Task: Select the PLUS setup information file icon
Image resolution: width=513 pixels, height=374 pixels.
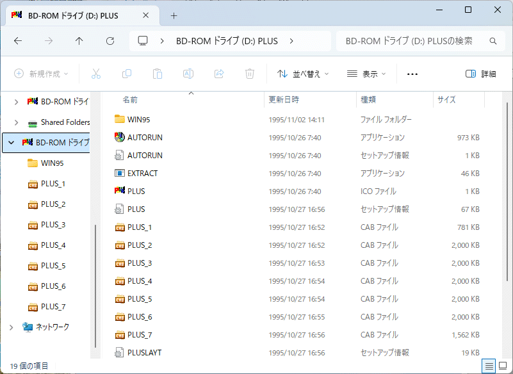Action: pos(119,209)
